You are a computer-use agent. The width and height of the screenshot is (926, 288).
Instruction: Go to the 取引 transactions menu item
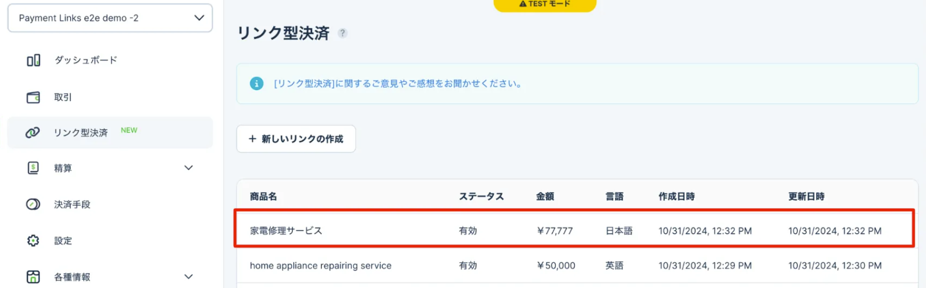coord(63,97)
